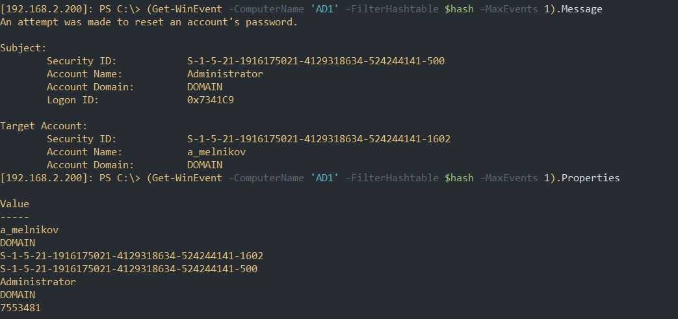Click "Administrator" beside Subject Account Name
Screen dimensions: 678x319
click(x=225, y=74)
